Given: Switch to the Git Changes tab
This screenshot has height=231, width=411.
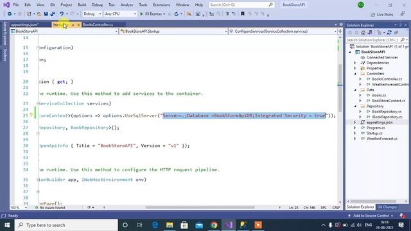Looking at the screenshot, I should point(387,207).
